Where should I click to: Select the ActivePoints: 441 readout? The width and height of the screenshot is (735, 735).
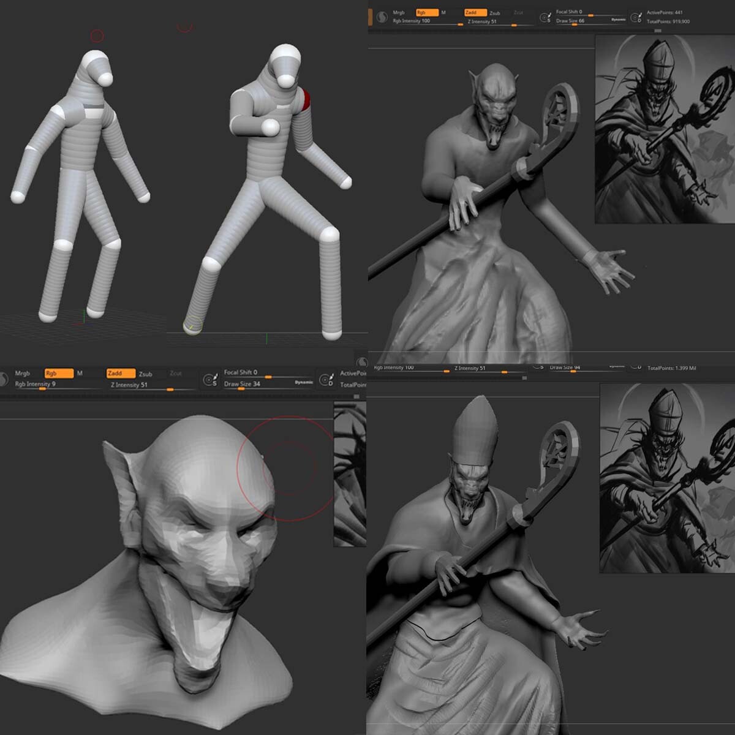click(x=665, y=12)
